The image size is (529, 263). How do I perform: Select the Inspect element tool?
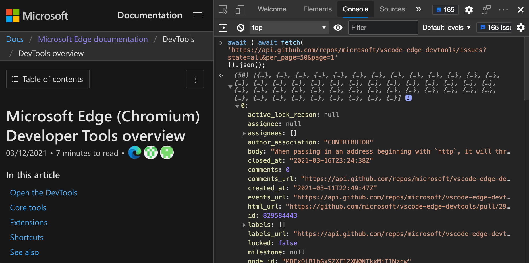click(223, 9)
